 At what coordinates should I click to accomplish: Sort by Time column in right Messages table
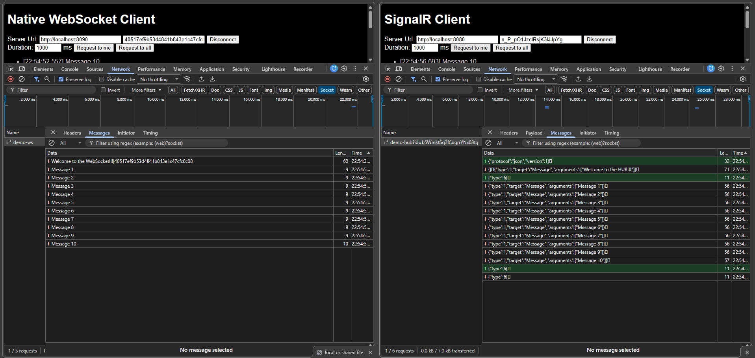pyautogui.click(x=740, y=153)
